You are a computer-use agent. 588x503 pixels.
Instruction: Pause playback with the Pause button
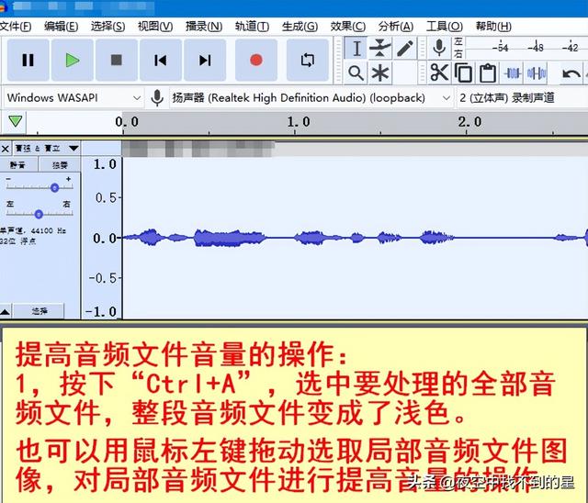click(28, 60)
